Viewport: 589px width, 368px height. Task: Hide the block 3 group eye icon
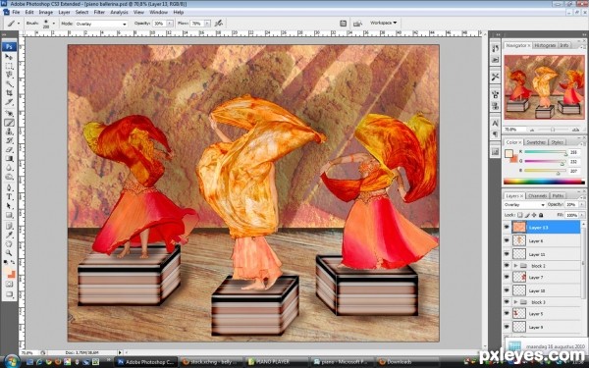(x=507, y=302)
